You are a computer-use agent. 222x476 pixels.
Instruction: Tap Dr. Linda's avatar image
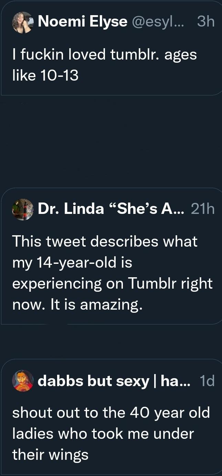(23, 209)
